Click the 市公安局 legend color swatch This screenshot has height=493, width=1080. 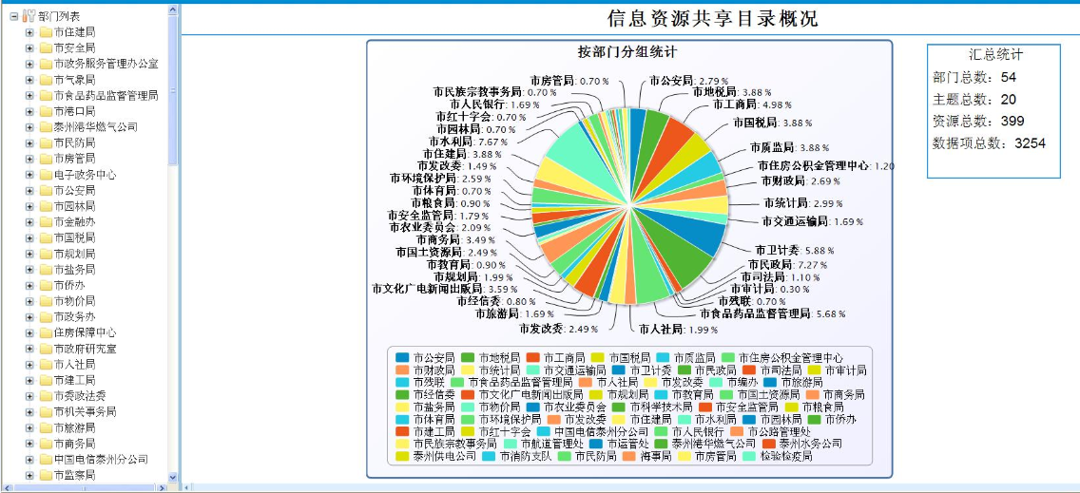pyautogui.click(x=401, y=357)
